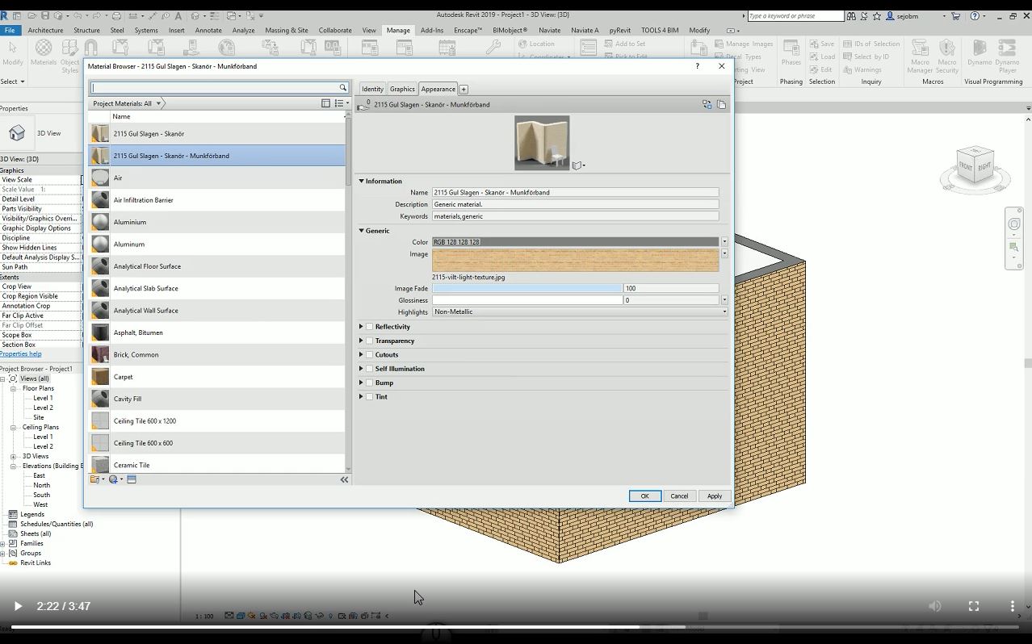
Task: Click the Apply button
Action: pos(715,496)
